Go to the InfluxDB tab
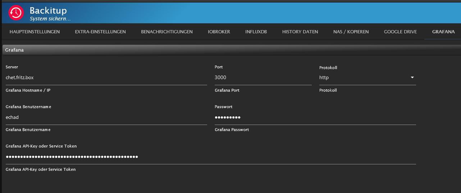Image resolution: width=461 pixels, height=193 pixels. (x=256, y=32)
